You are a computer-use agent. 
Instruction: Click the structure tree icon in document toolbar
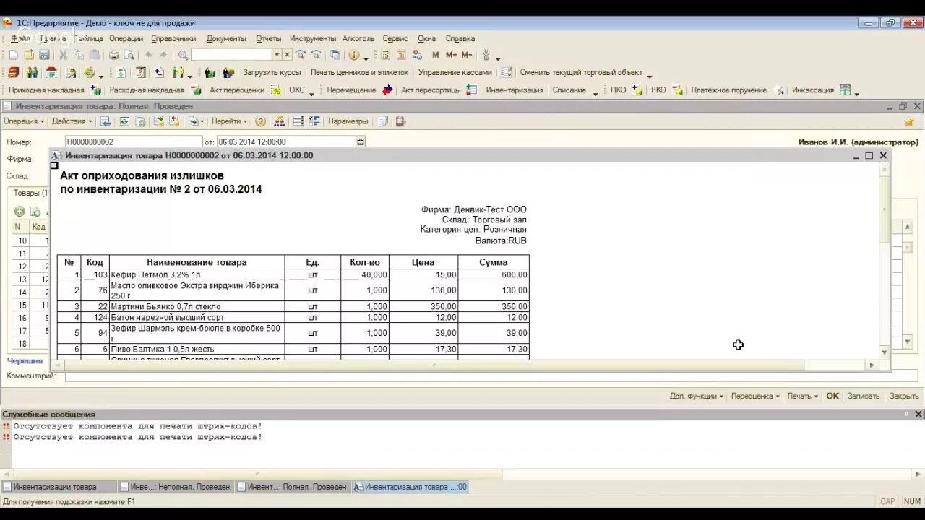[x=280, y=121]
